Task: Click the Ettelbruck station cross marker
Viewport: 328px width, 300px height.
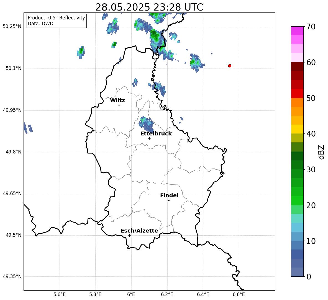Action: 149,138
